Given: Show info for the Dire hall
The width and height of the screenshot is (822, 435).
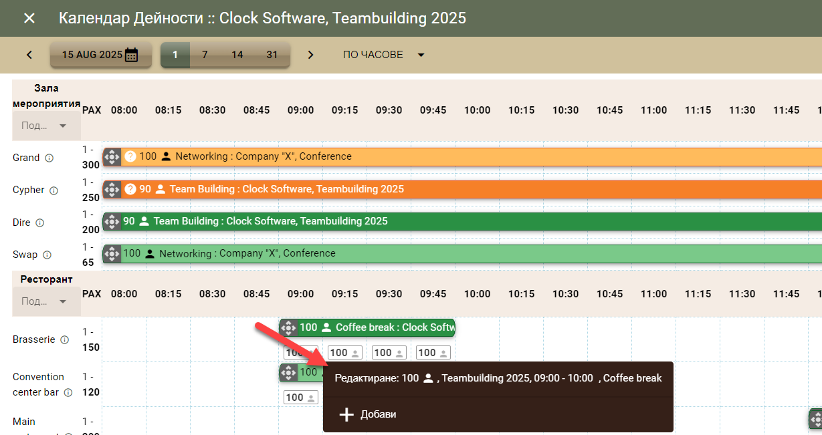Looking at the screenshot, I should click(x=39, y=223).
